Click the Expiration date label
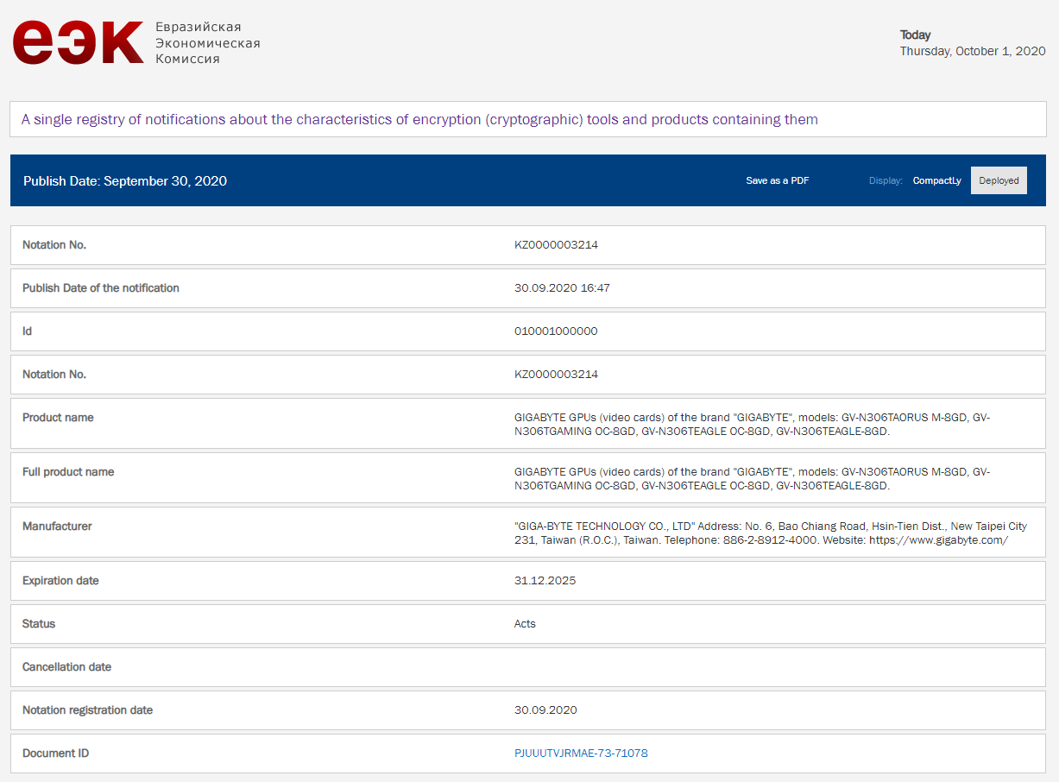This screenshot has height=782, width=1059. pos(60,581)
